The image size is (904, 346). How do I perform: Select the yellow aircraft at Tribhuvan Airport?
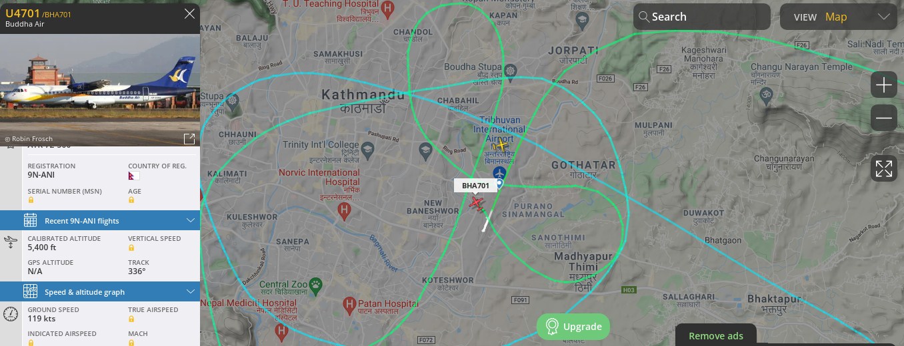pyautogui.click(x=501, y=145)
